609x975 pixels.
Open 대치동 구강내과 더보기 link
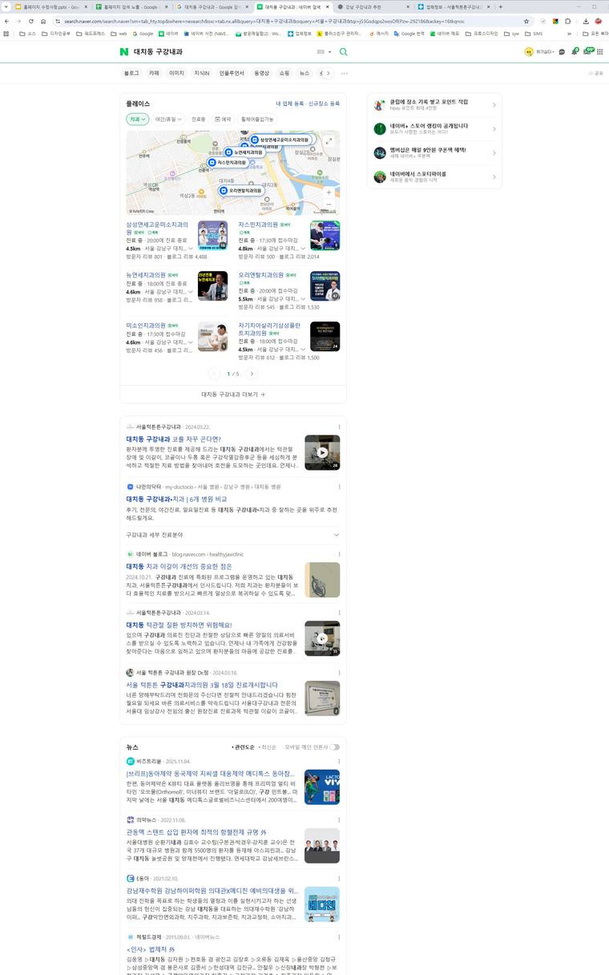pyautogui.click(x=233, y=394)
